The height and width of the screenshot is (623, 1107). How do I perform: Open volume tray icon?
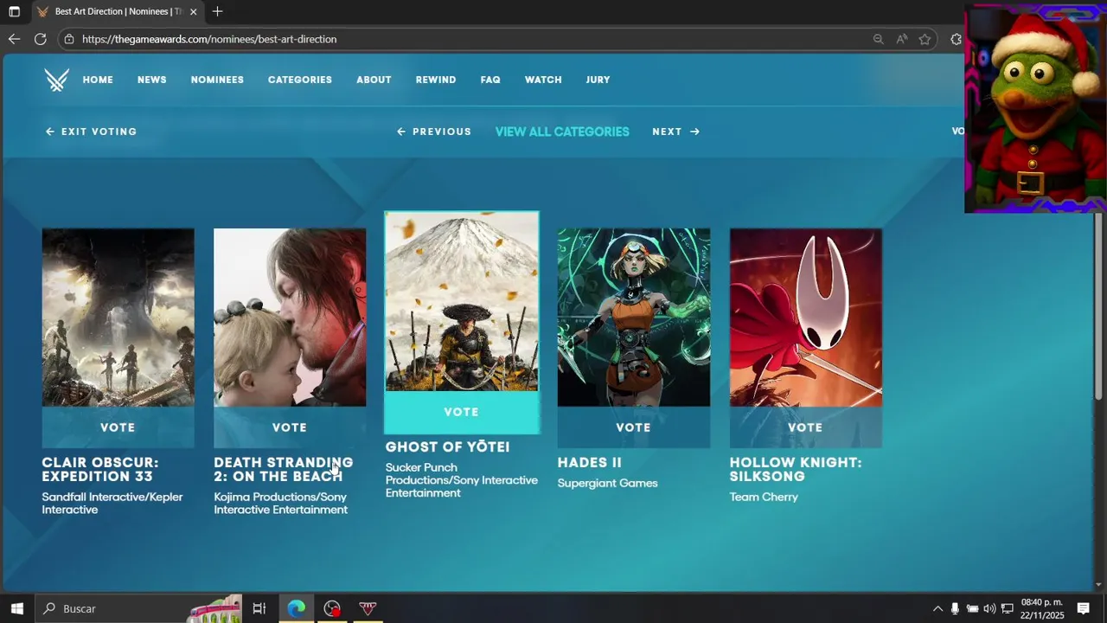tap(989, 608)
